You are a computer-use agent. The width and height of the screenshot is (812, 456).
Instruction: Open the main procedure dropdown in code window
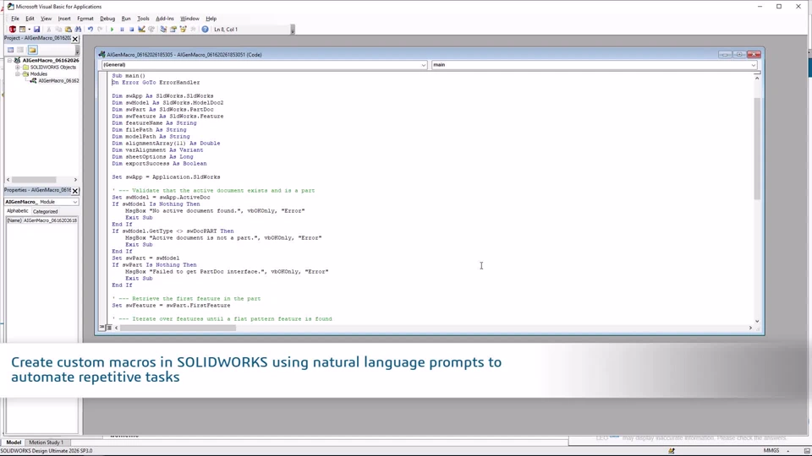click(753, 65)
